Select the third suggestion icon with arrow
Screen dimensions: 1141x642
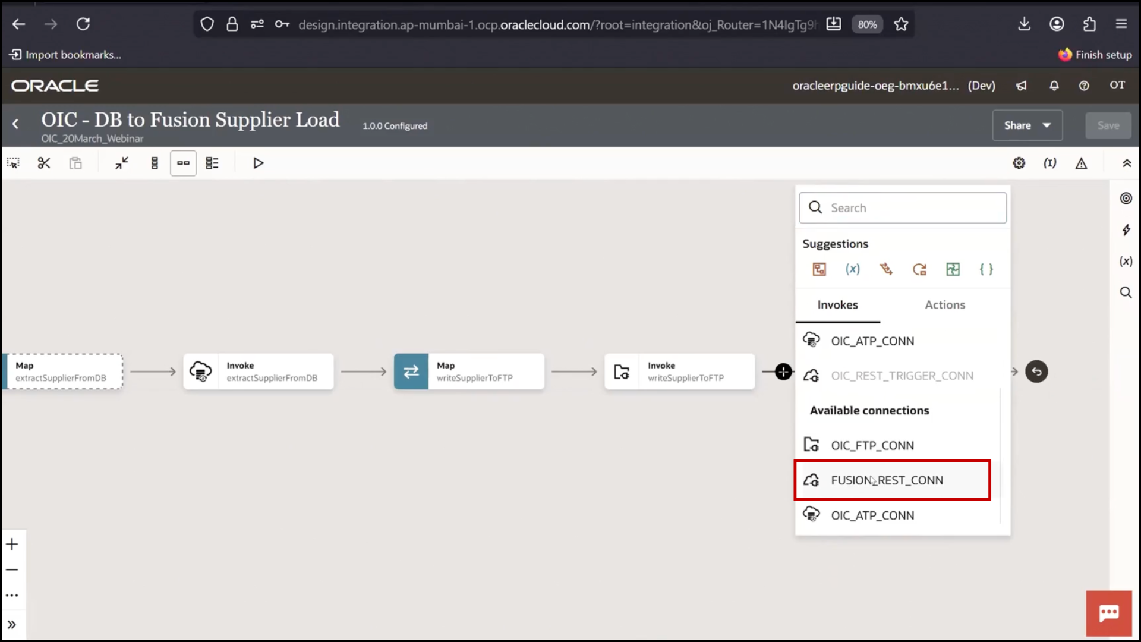pyautogui.click(x=886, y=269)
